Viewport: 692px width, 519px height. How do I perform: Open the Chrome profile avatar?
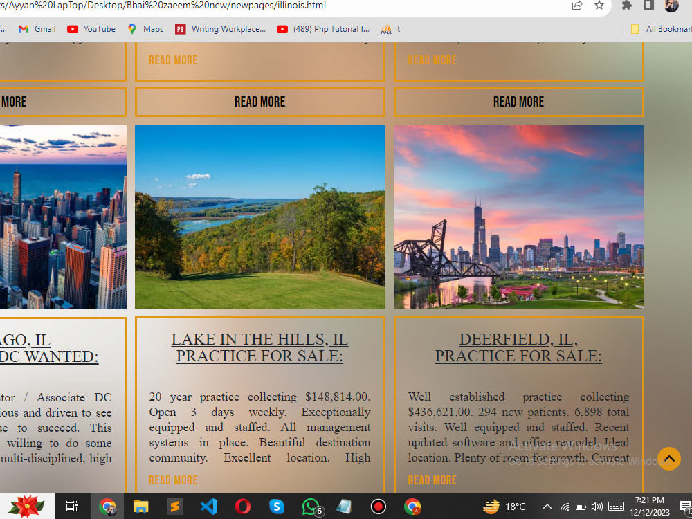[x=671, y=6]
